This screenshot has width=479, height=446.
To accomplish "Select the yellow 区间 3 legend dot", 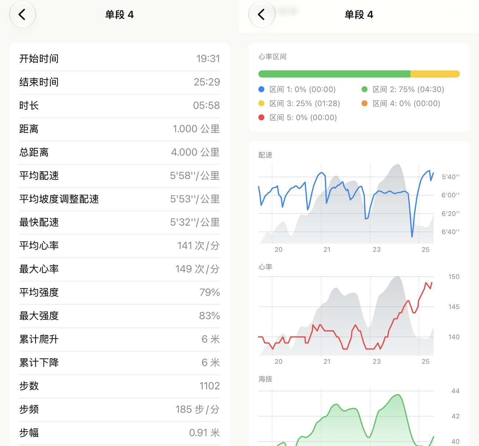I will pos(261,104).
